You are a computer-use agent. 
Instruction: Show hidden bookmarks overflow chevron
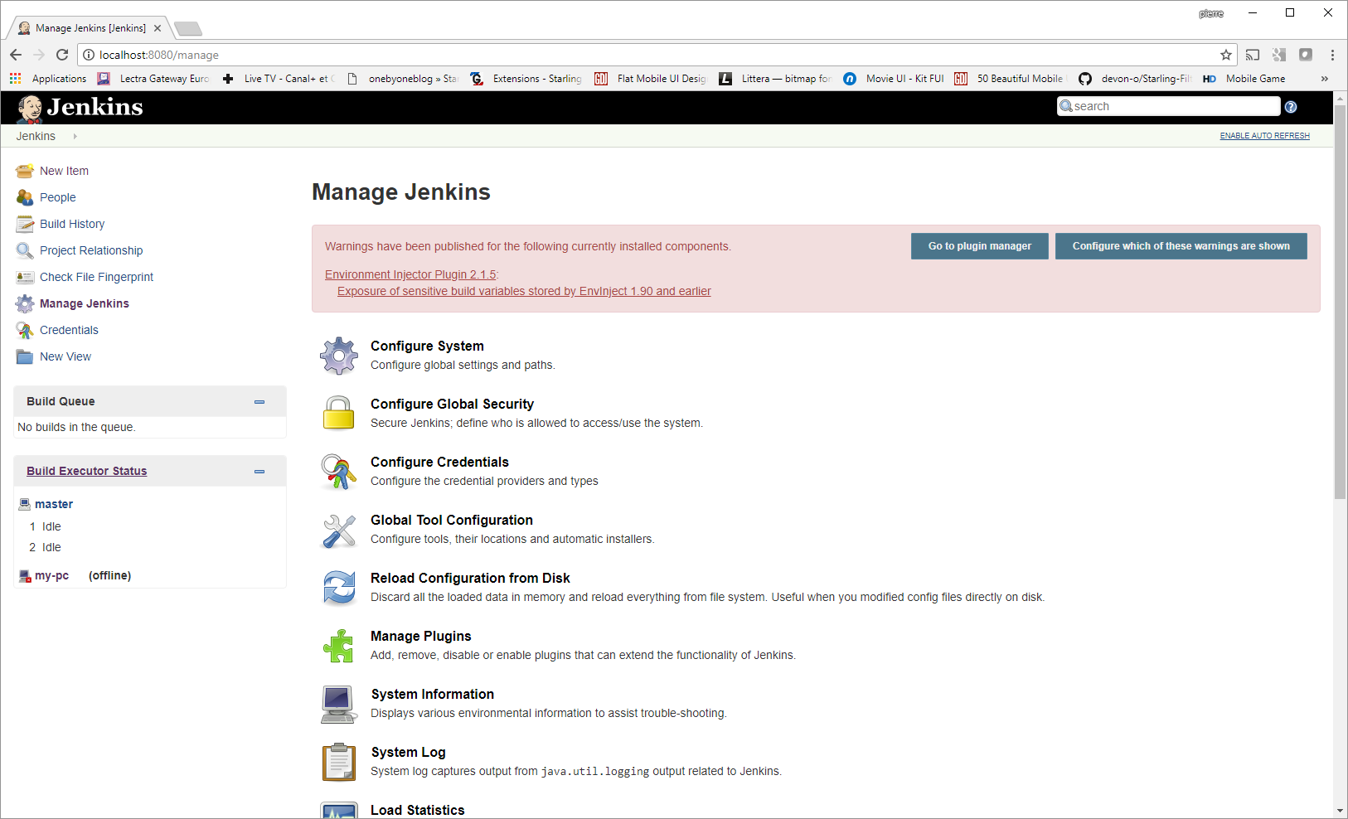[1324, 79]
